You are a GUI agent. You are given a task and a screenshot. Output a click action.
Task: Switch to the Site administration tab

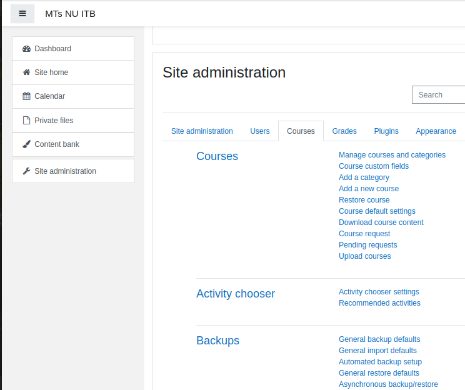pos(202,131)
